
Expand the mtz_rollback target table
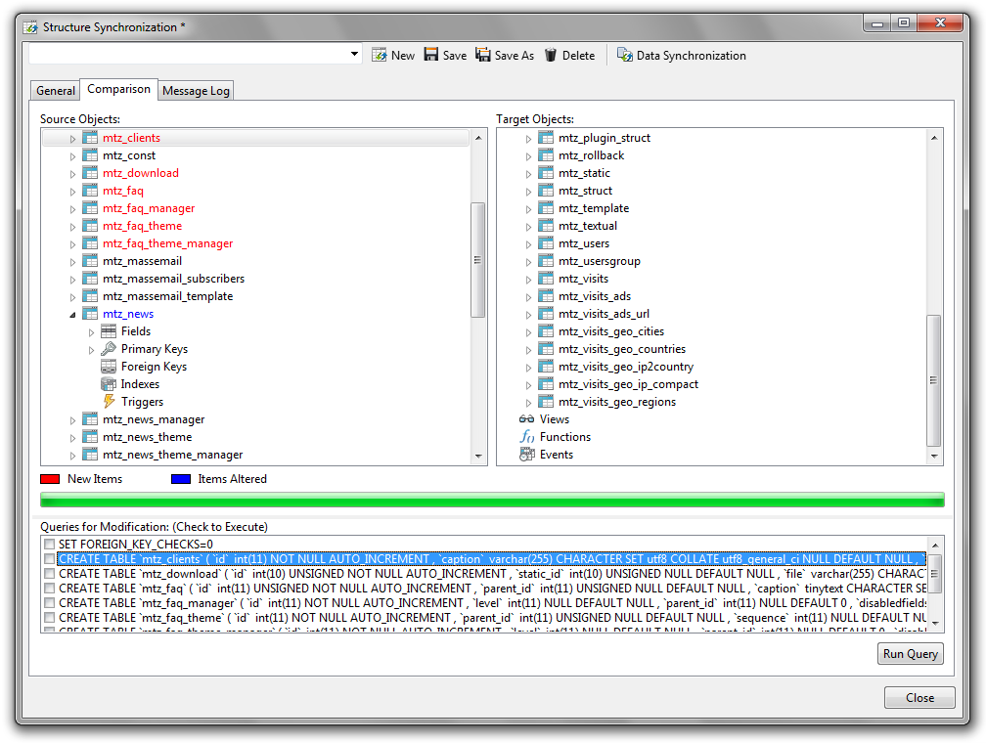(x=528, y=156)
